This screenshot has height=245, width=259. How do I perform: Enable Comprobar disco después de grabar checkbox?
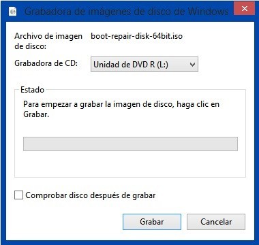pos(18,195)
